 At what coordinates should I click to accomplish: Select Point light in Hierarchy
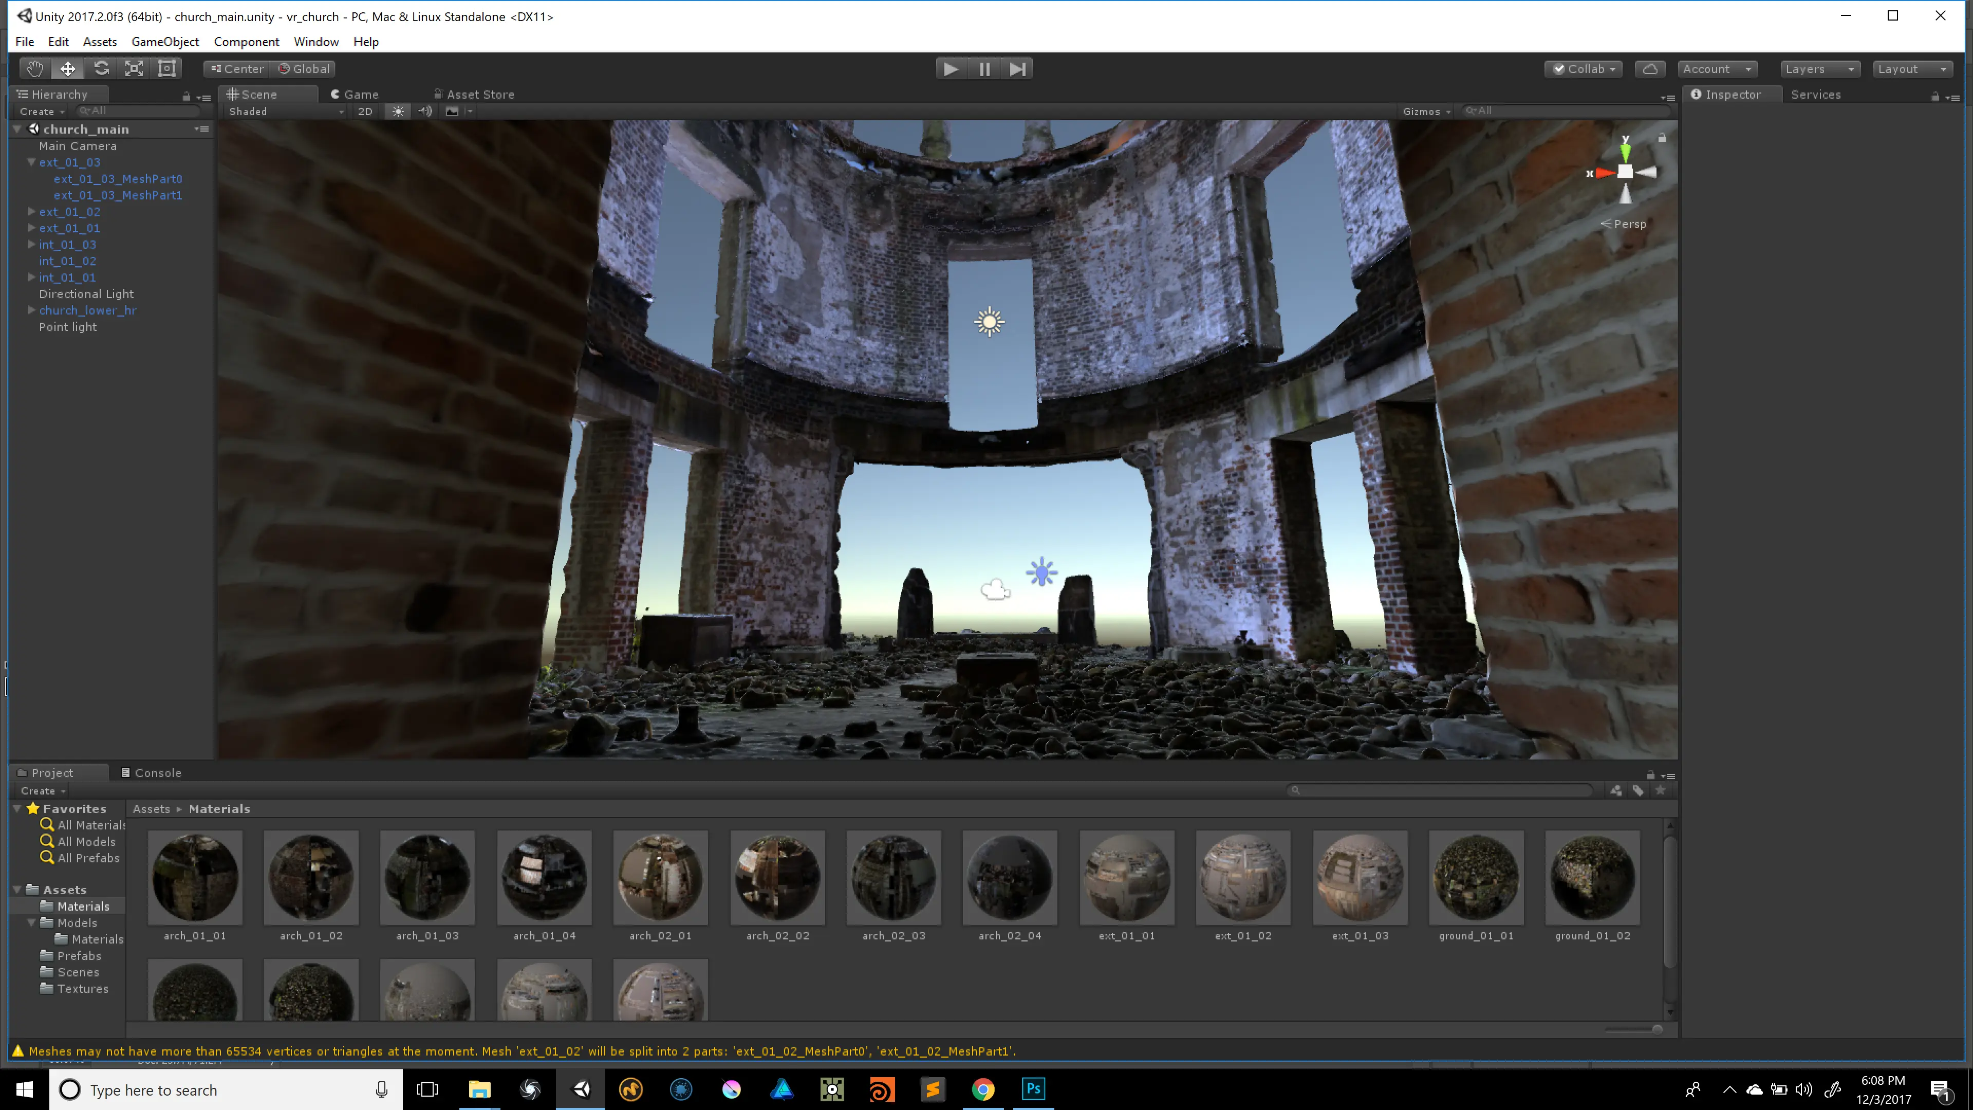(x=67, y=327)
